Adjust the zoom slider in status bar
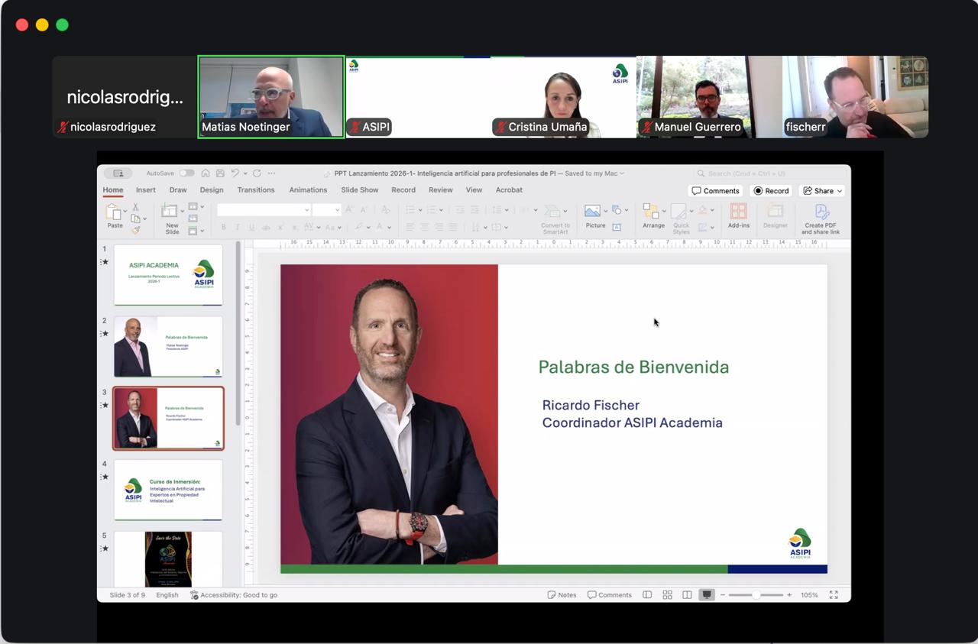This screenshot has width=978, height=644. click(756, 595)
